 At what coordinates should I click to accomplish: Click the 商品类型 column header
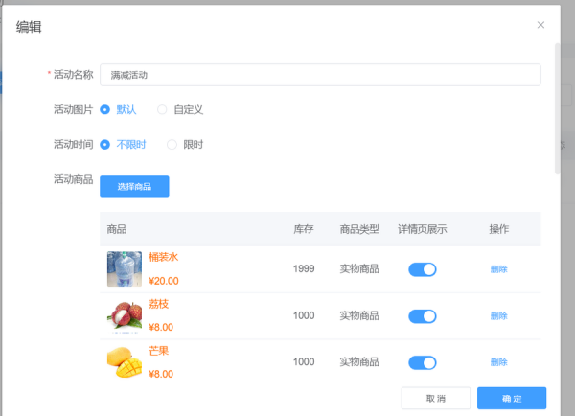[x=359, y=229]
